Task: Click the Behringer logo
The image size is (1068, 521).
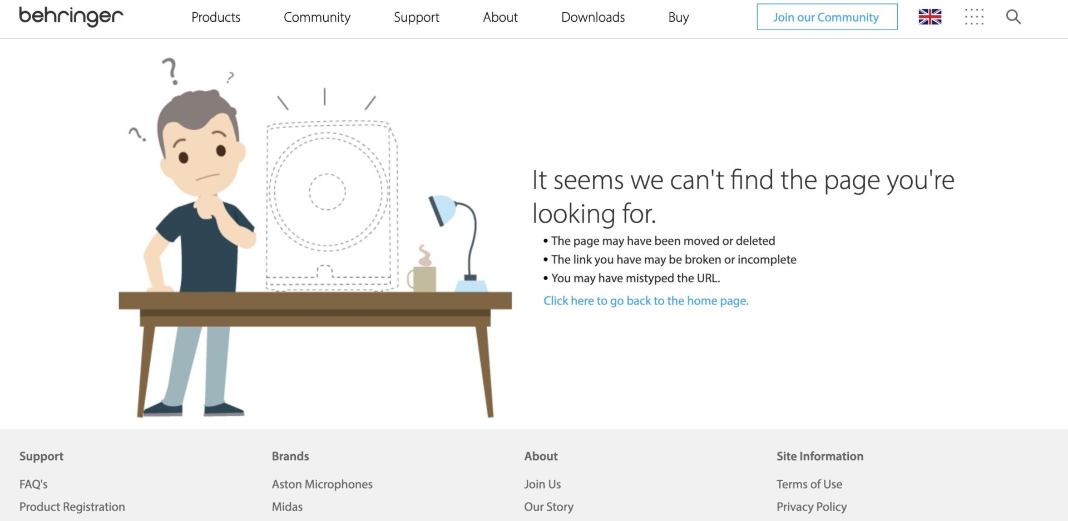Action: pyautogui.click(x=71, y=17)
